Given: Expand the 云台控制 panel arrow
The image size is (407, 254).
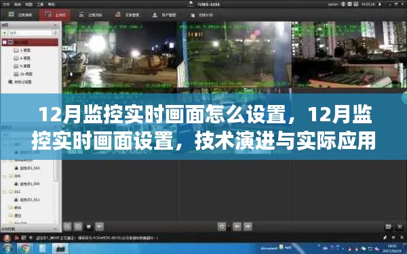Looking at the screenshot, I should click(x=56, y=229).
